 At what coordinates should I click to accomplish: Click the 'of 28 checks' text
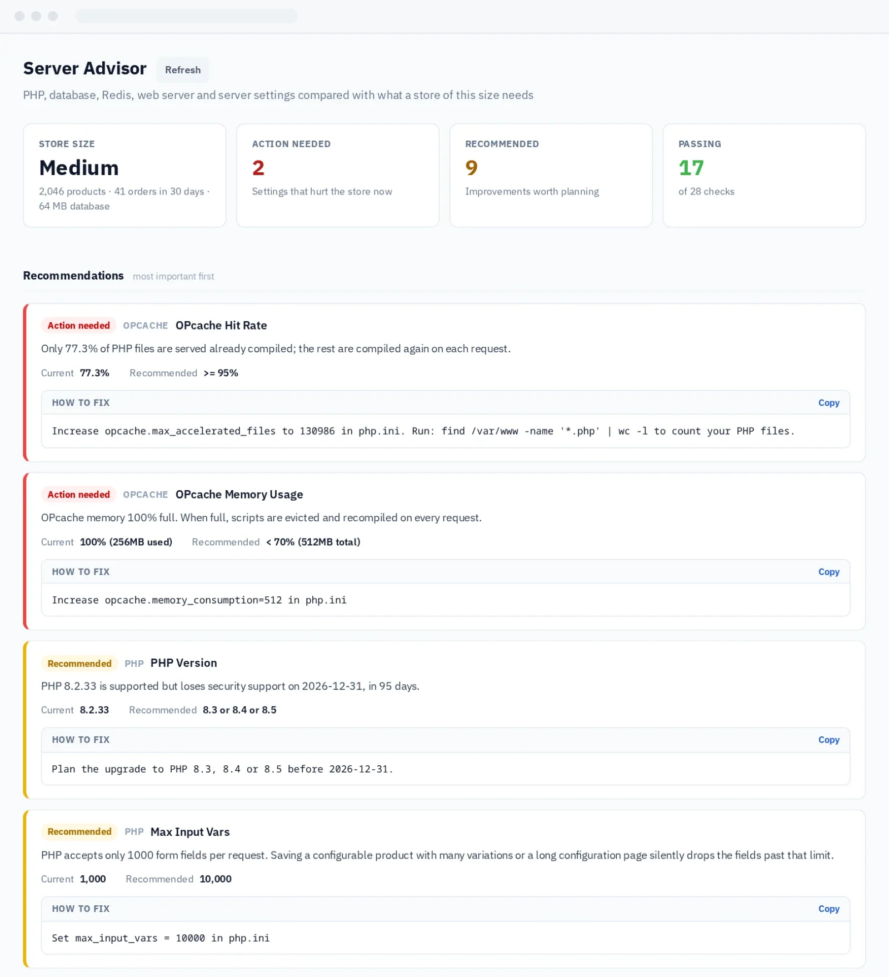[x=706, y=191]
